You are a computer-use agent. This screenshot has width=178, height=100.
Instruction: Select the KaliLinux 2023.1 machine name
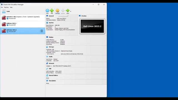point(11,23)
